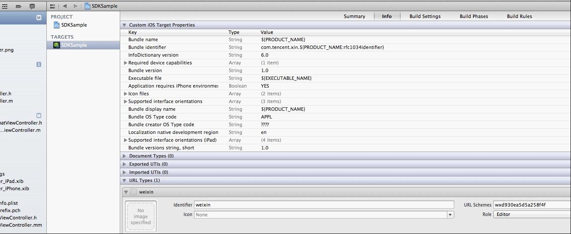Viewport: 571px width, 234px height.
Task: Expand the Document Types section
Action: tap(125, 156)
